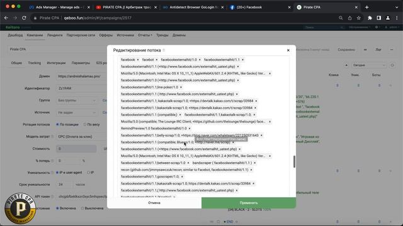The height and width of the screenshot is (226, 403).
Task: Open the 'Лог' button
Action: pos(378,50)
